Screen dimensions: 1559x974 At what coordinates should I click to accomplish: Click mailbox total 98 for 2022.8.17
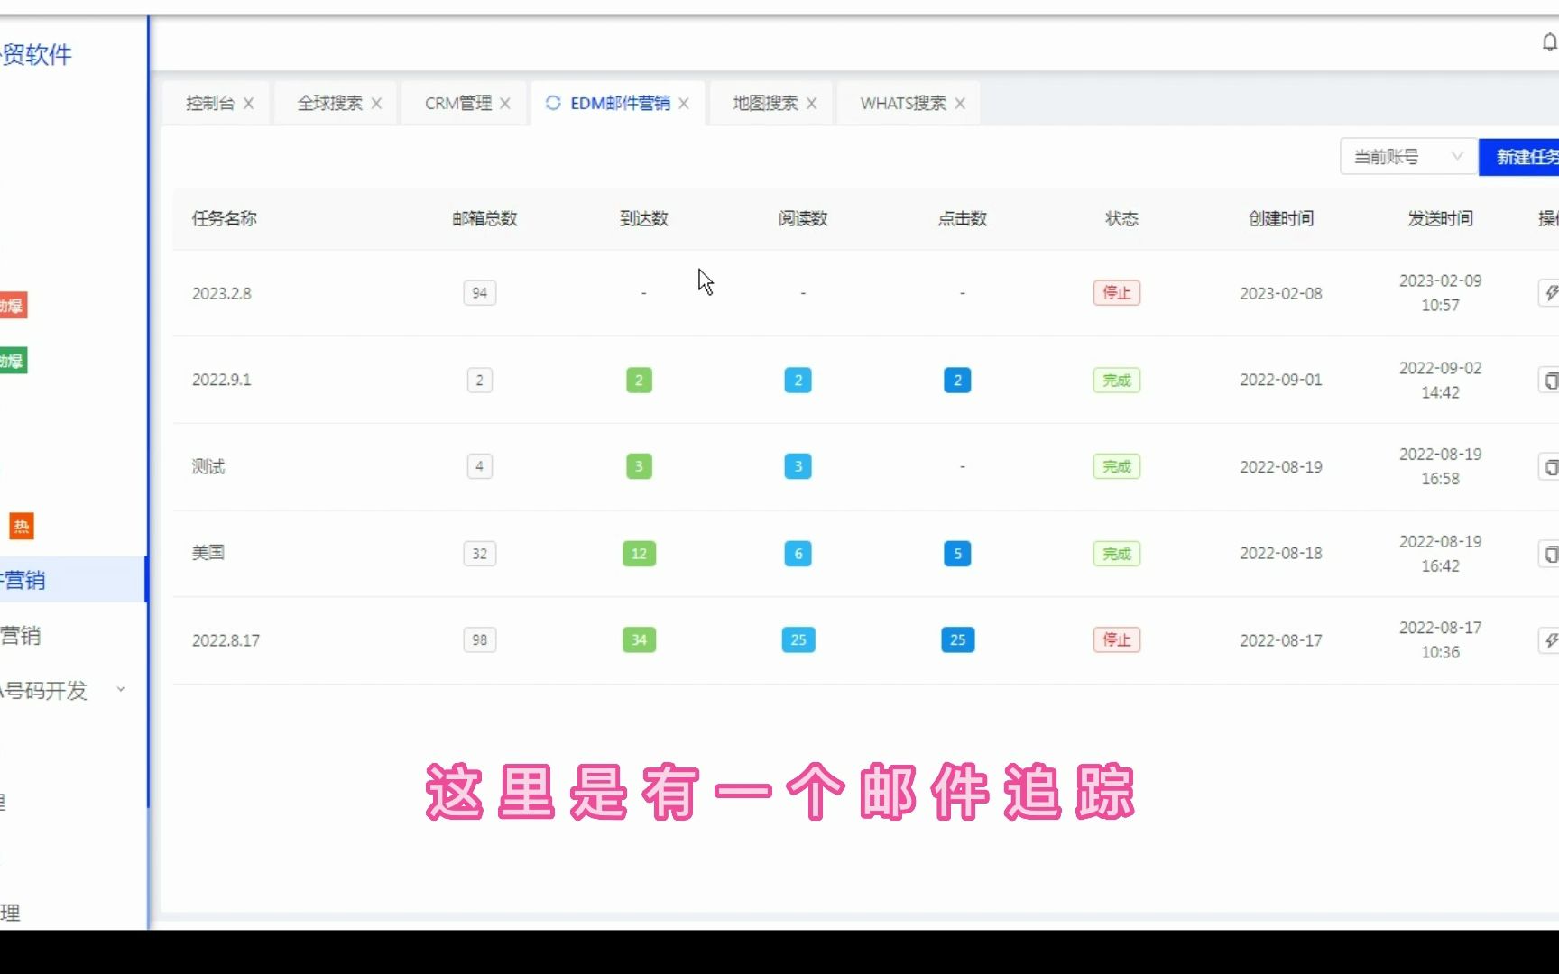tap(480, 640)
